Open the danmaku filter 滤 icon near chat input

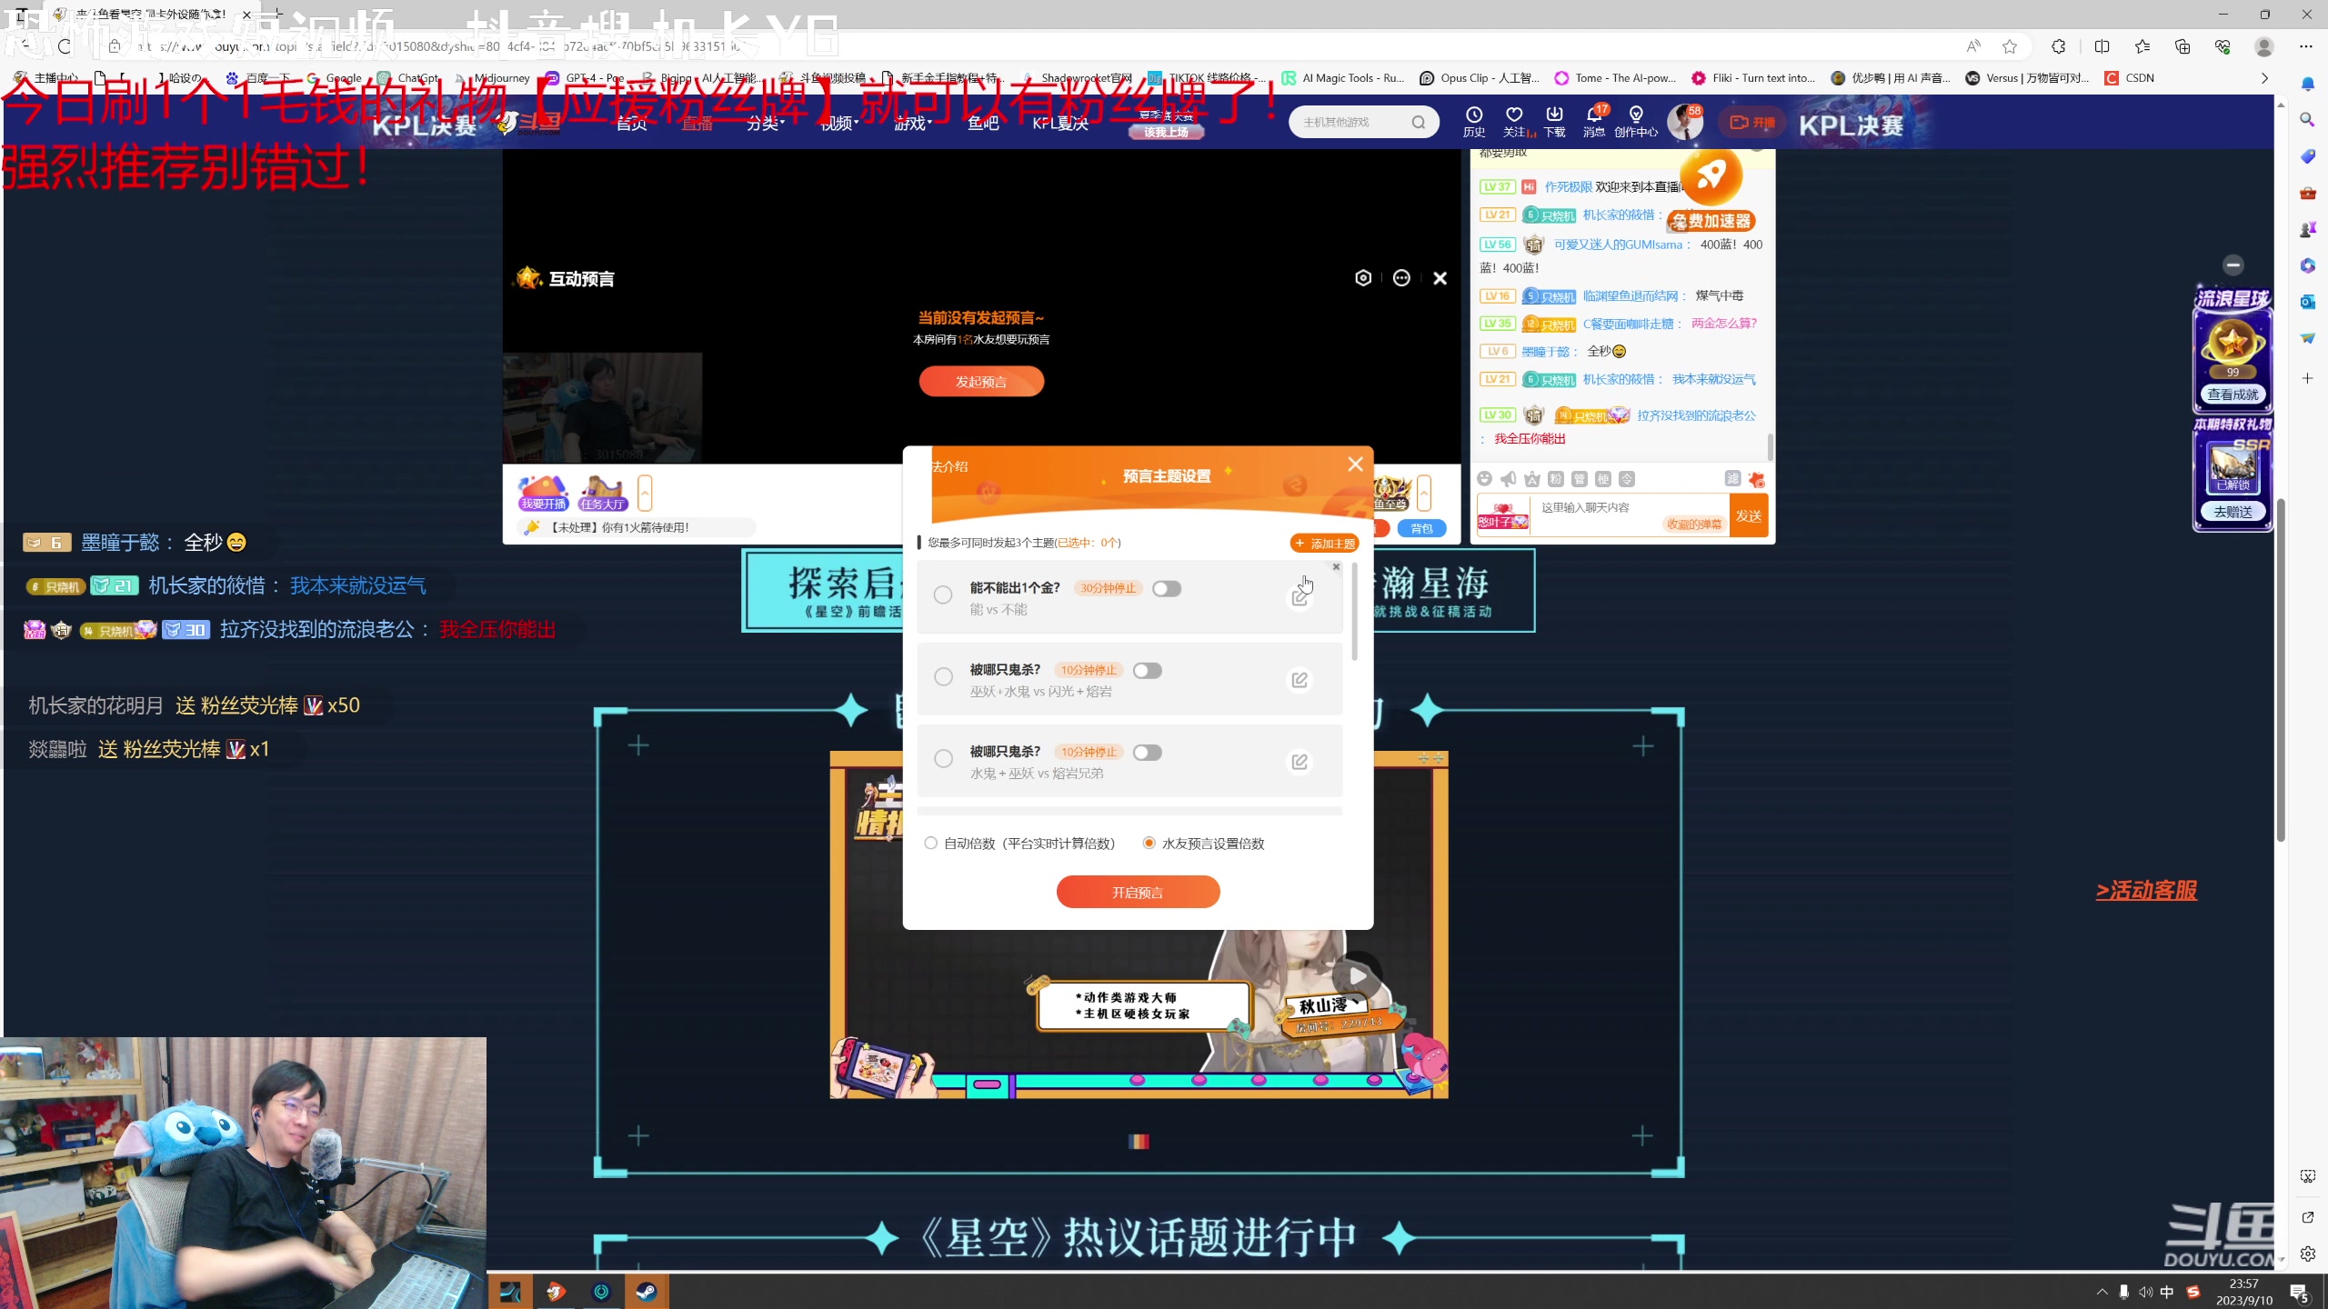pos(1732,479)
